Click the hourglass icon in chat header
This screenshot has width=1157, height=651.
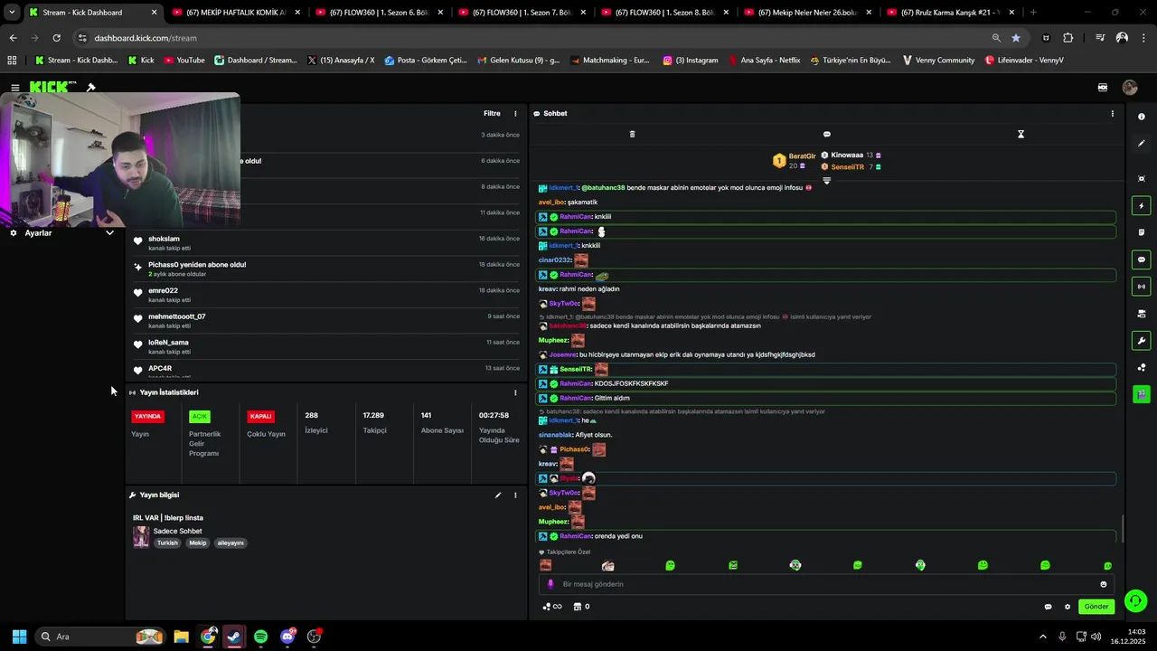tap(1021, 134)
